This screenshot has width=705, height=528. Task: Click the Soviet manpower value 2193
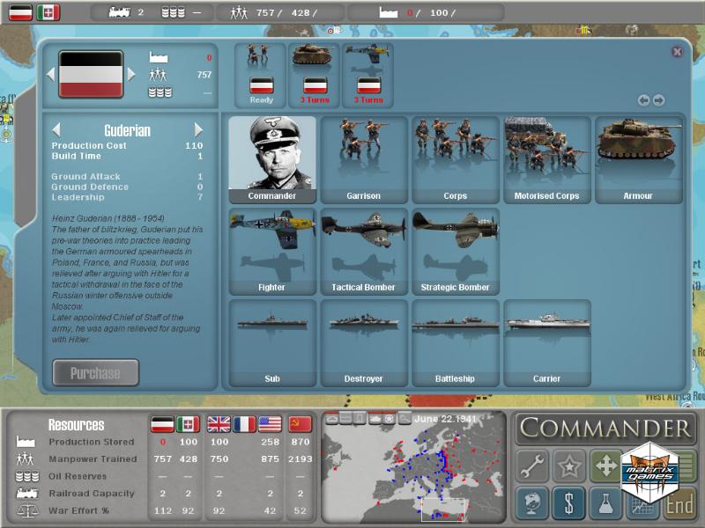(301, 458)
